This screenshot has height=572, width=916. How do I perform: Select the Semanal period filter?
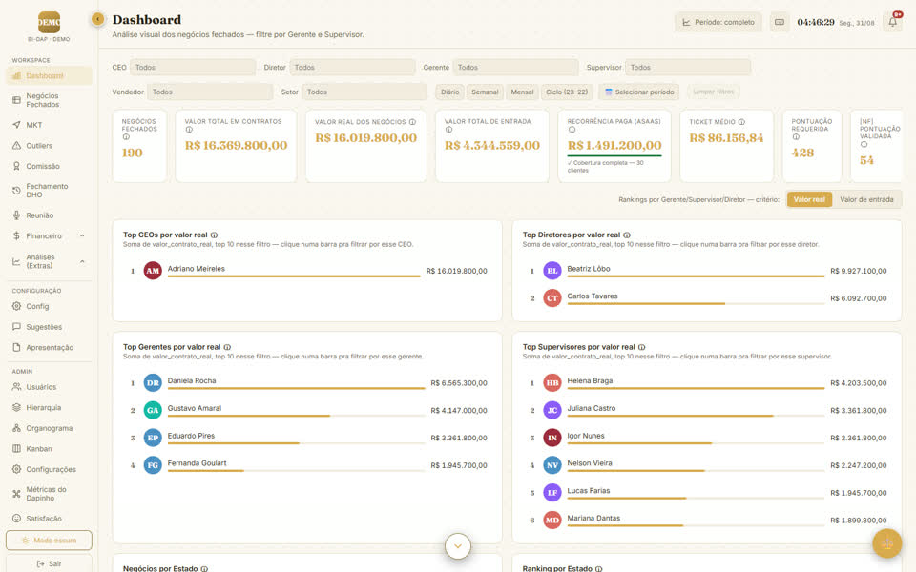[x=485, y=92]
